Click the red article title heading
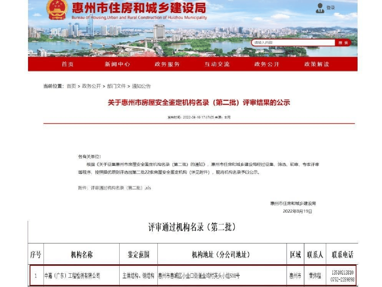 199,103
